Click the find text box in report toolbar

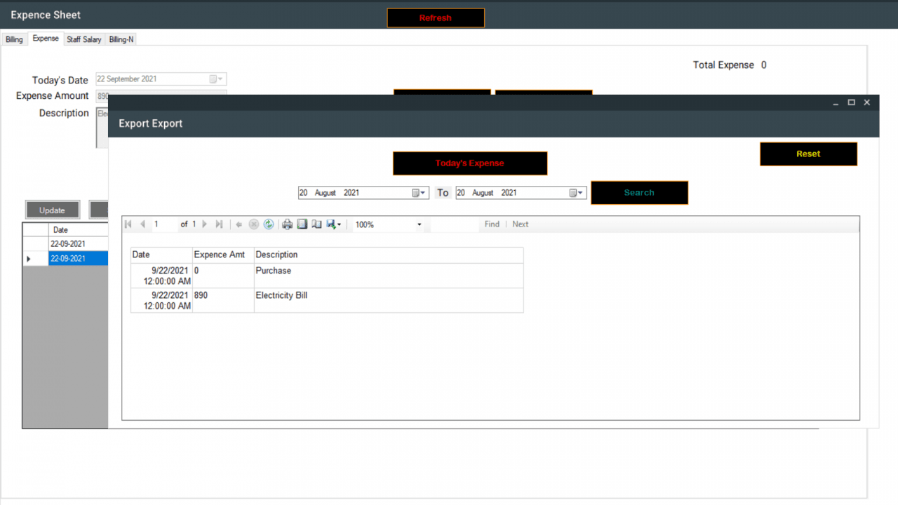click(x=453, y=224)
